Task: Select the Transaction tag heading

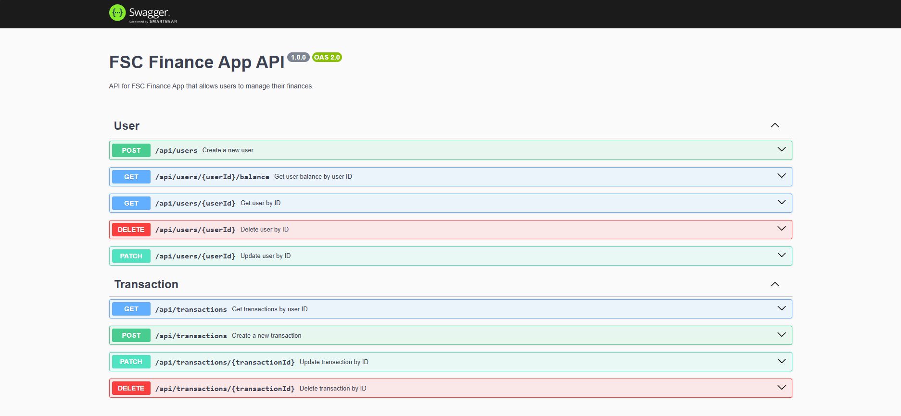Action: (x=146, y=284)
